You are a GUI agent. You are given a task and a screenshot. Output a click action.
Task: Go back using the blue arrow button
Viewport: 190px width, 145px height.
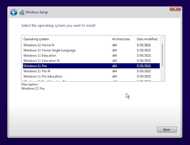(x=14, y=12)
